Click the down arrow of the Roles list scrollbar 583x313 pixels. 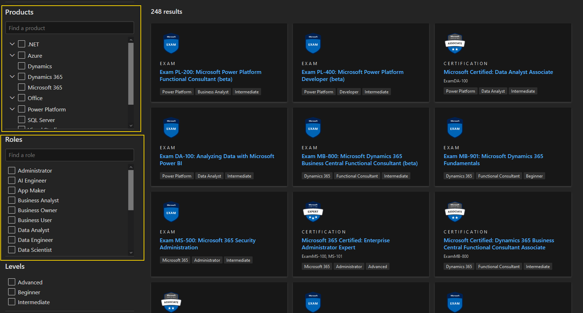[x=131, y=253]
